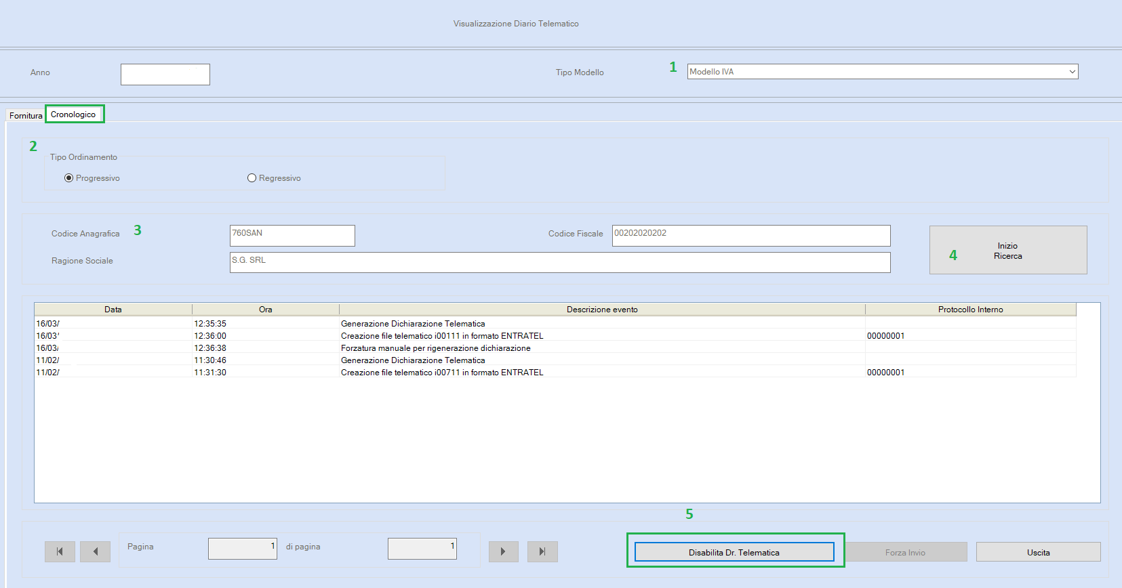This screenshot has height=588, width=1122.
Task: Select 'Forzatura manuale per rigenerazione dichiarazione' row
Action: click(x=555, y=348)
